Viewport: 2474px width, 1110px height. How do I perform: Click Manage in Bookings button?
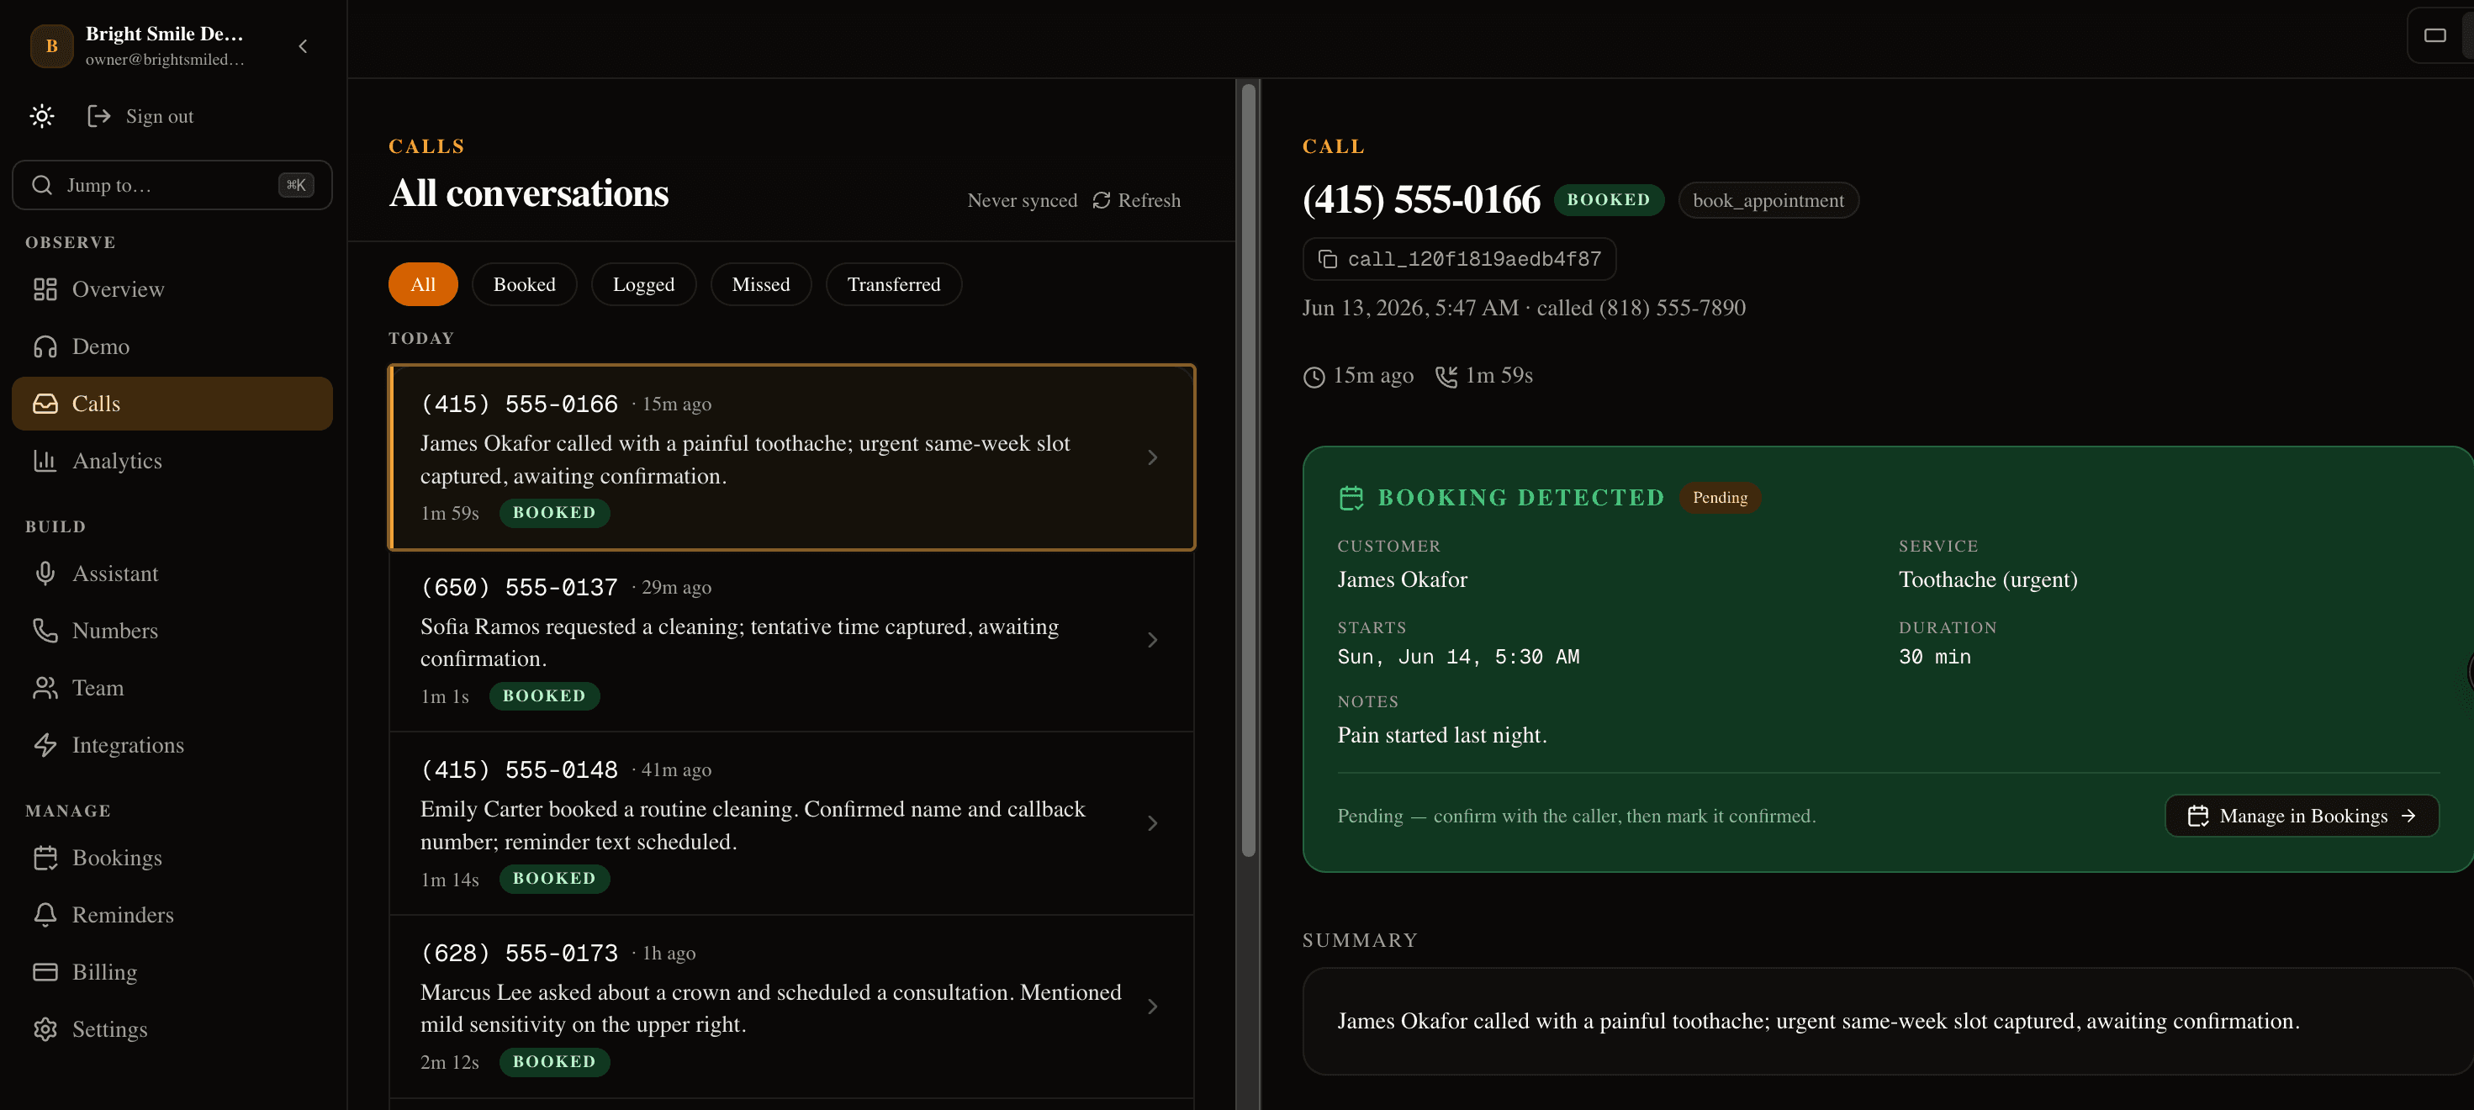click(x=2301, y=815)
